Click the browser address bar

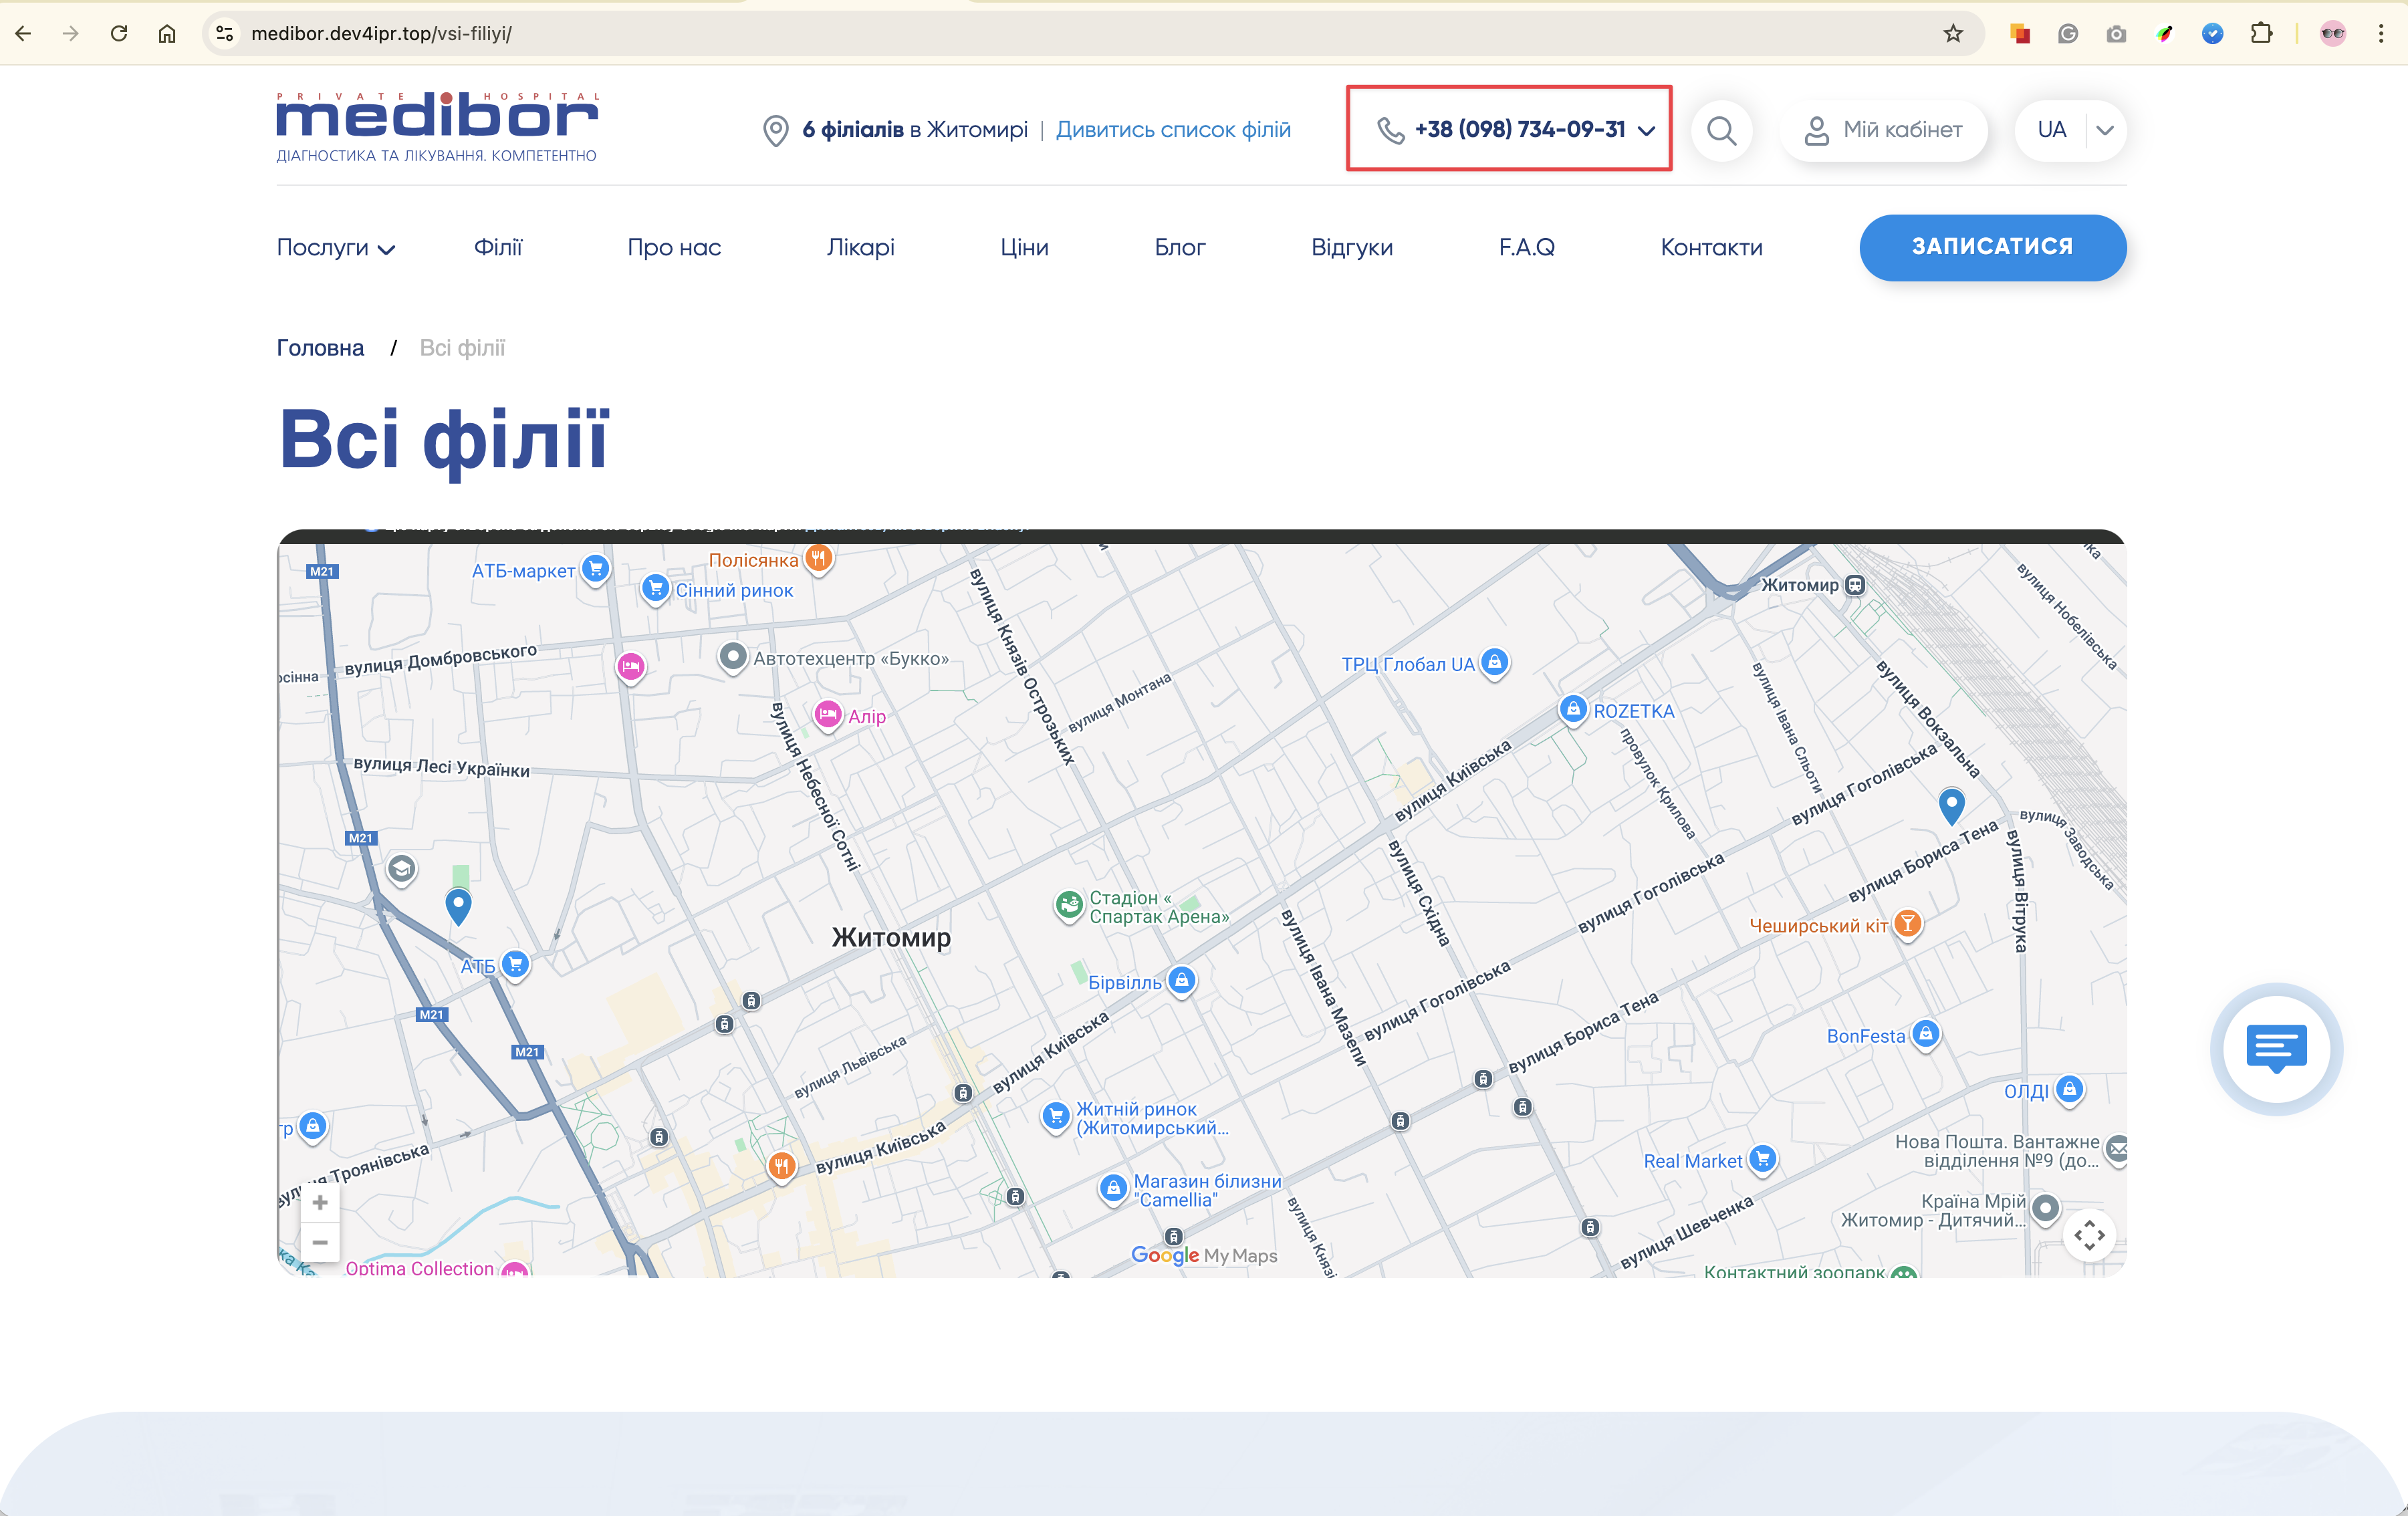pyautogui.click(x=1000, y=34)
